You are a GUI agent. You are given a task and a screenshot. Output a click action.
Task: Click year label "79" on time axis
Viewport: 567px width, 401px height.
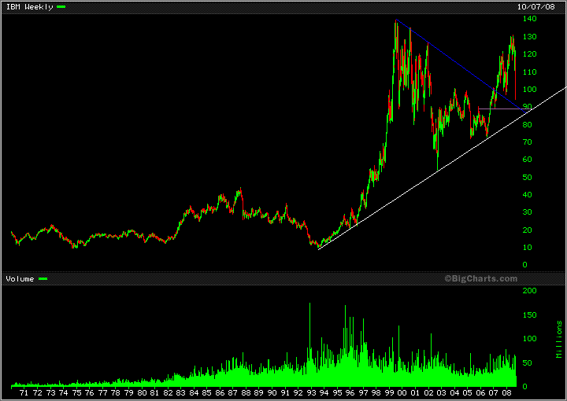pyautogui.click(x=128, y=392)
